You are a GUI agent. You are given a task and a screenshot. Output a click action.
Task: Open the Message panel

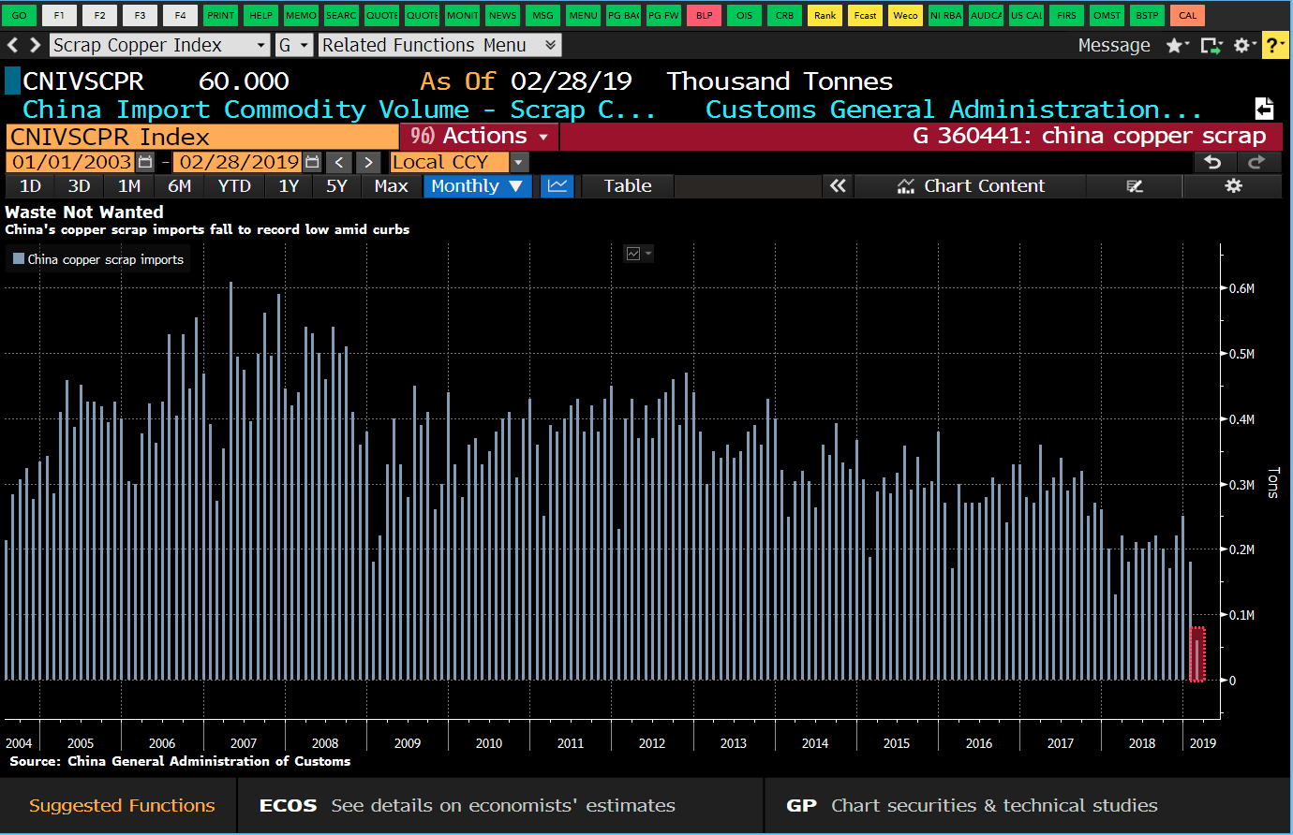pyautogui.click(x=1114, y=45)
